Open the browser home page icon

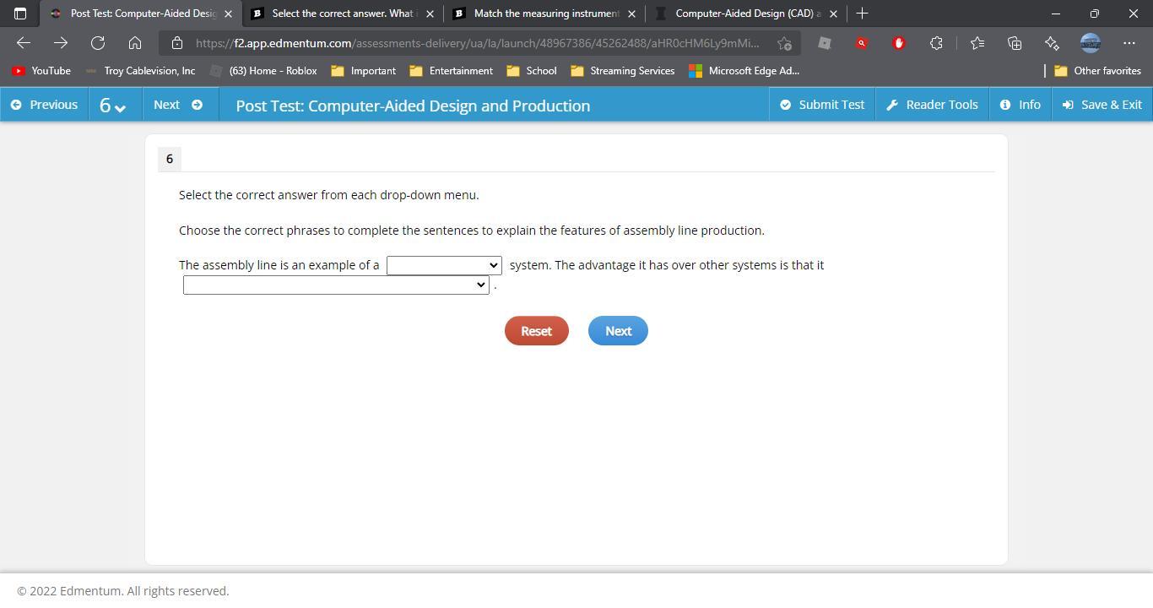(135, 43)
